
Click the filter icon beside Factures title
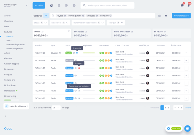click(x=46, y=16)
